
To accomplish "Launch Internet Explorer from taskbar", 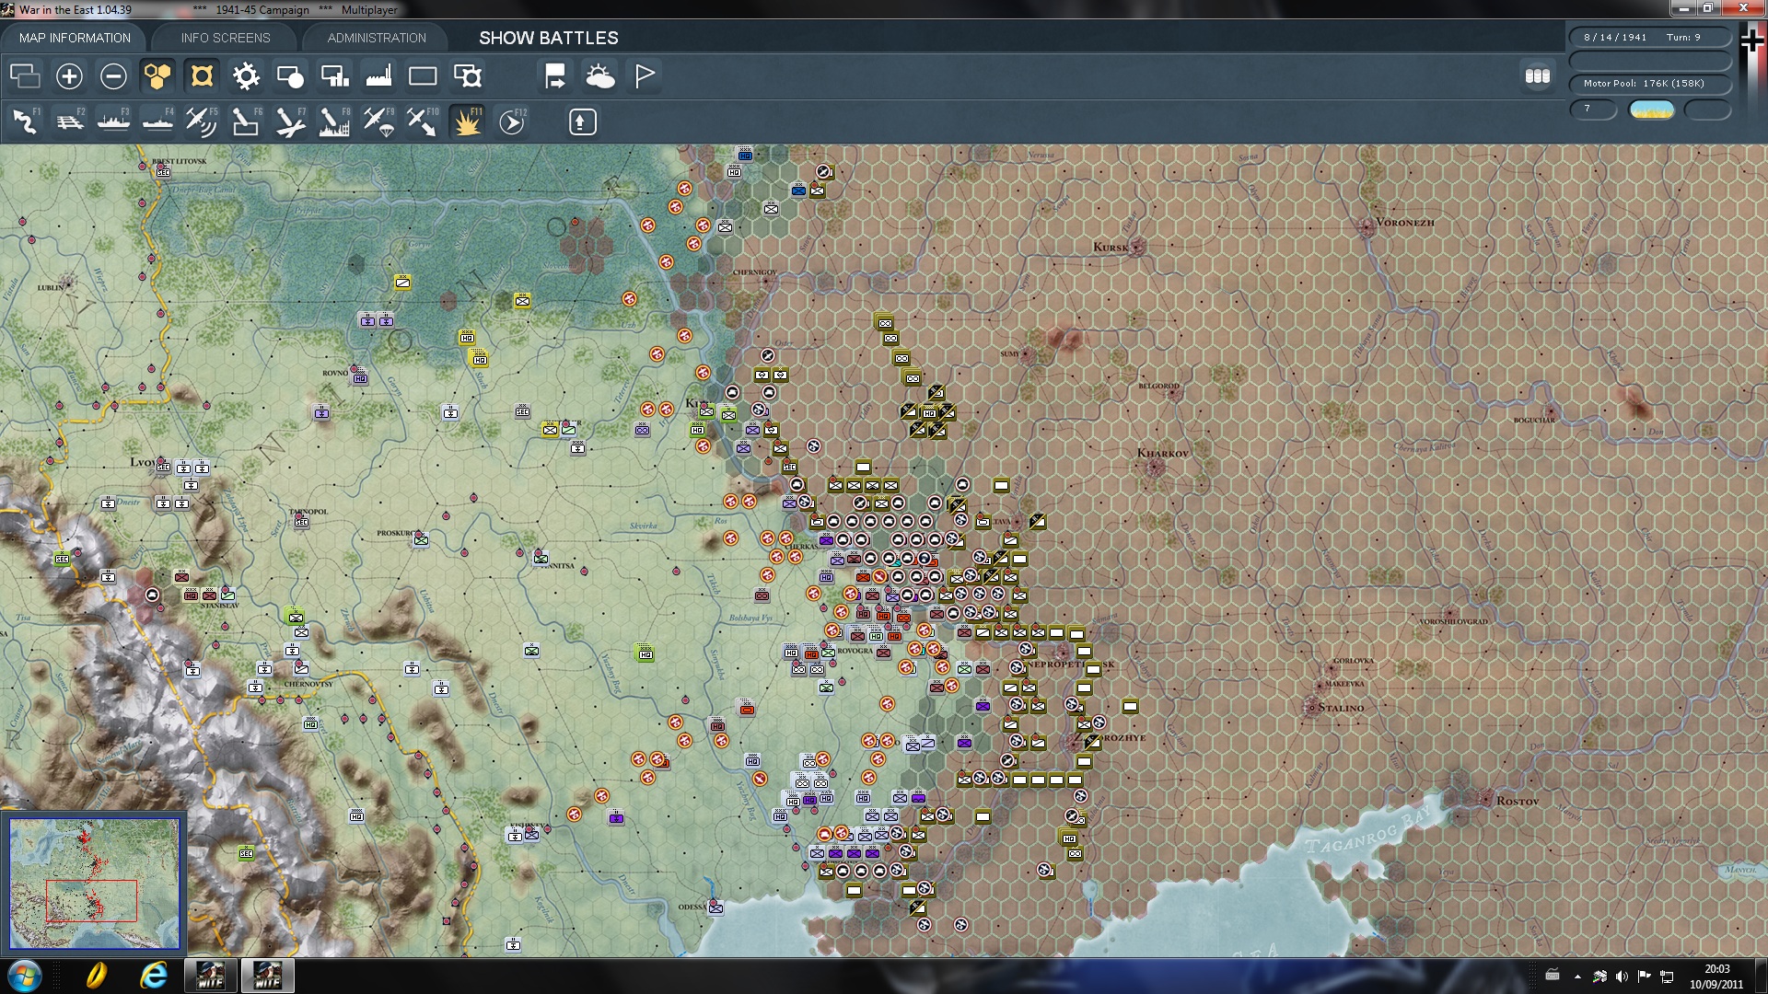I will (x=153, y=976).
